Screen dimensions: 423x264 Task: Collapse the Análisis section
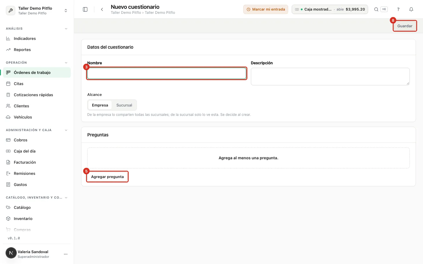coord(66,29)
